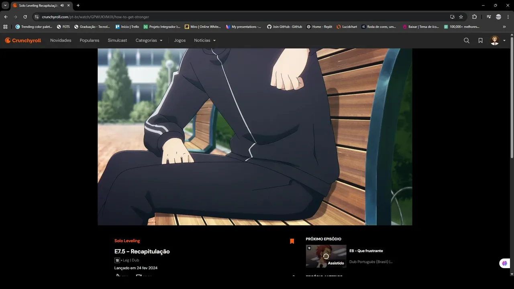Open the Populares menu item
Viewport: 514px width, 289px height.
(x=90, y=41)
